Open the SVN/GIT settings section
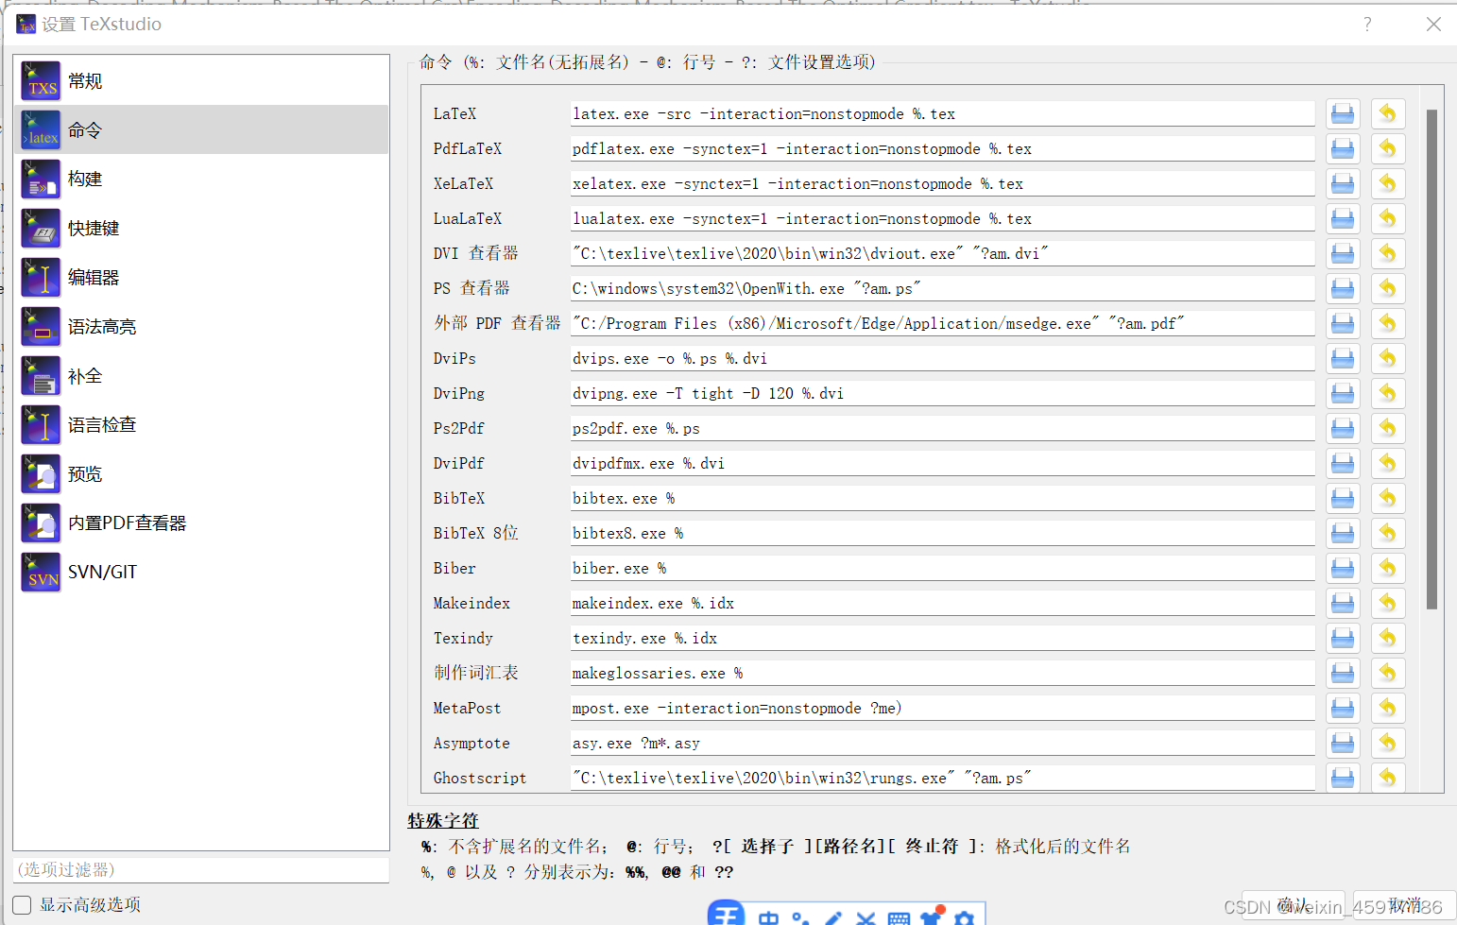This screenshot has width=1457, height=925. pyautogui.click(x=102, y=572)
